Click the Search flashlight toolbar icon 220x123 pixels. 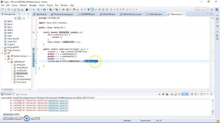pos(82,10)
